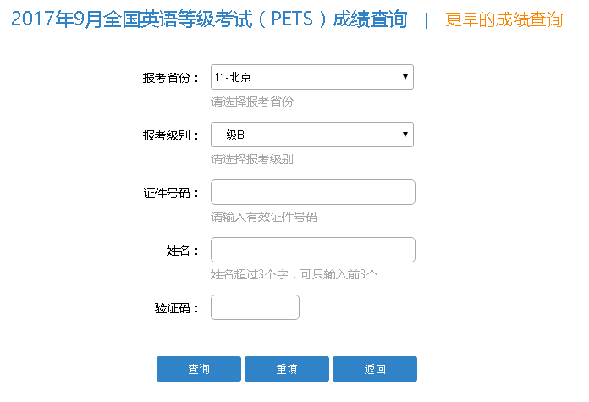Click the hint text 请选择报考级别

pyautogui.click(x=252, y=159)
